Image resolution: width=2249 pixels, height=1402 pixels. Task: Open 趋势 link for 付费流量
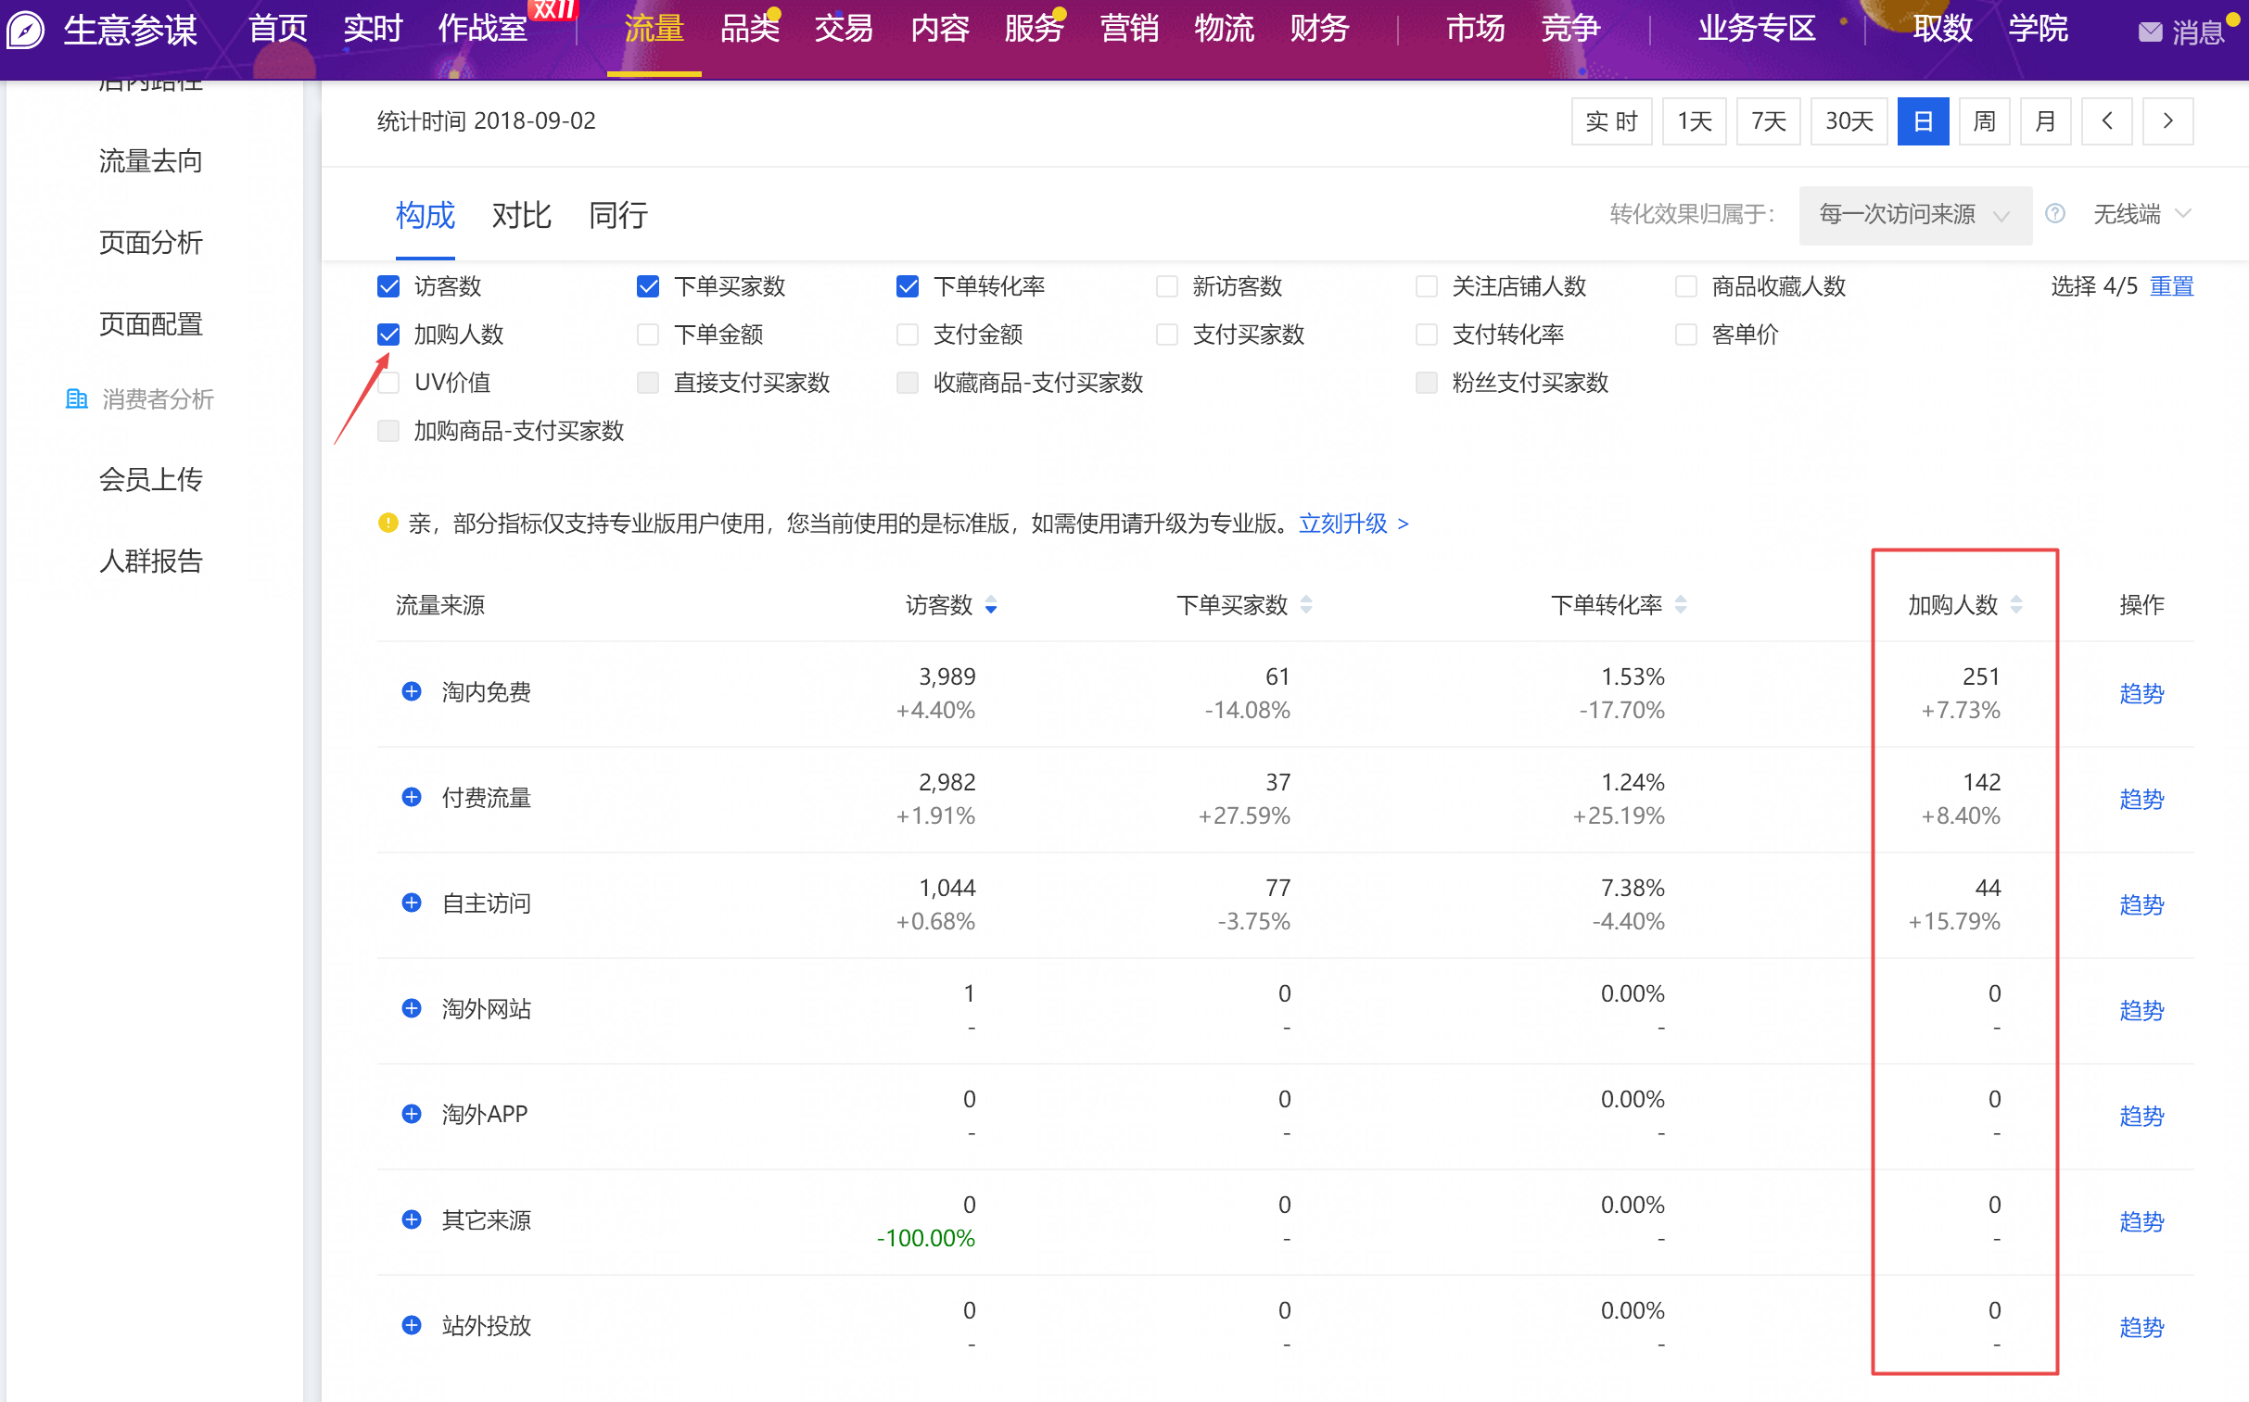coord(2141,800)
